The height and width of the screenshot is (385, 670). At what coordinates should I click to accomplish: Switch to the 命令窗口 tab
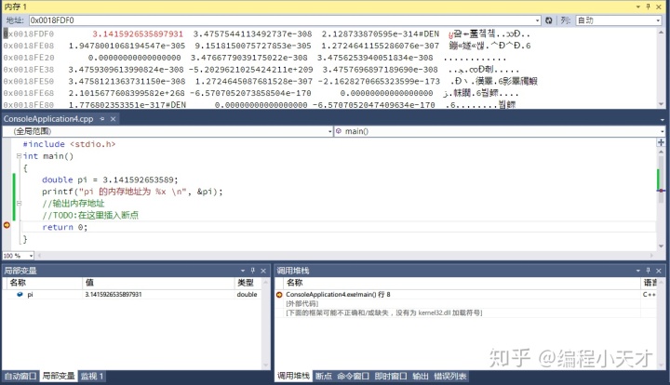(x=353, y=376)
